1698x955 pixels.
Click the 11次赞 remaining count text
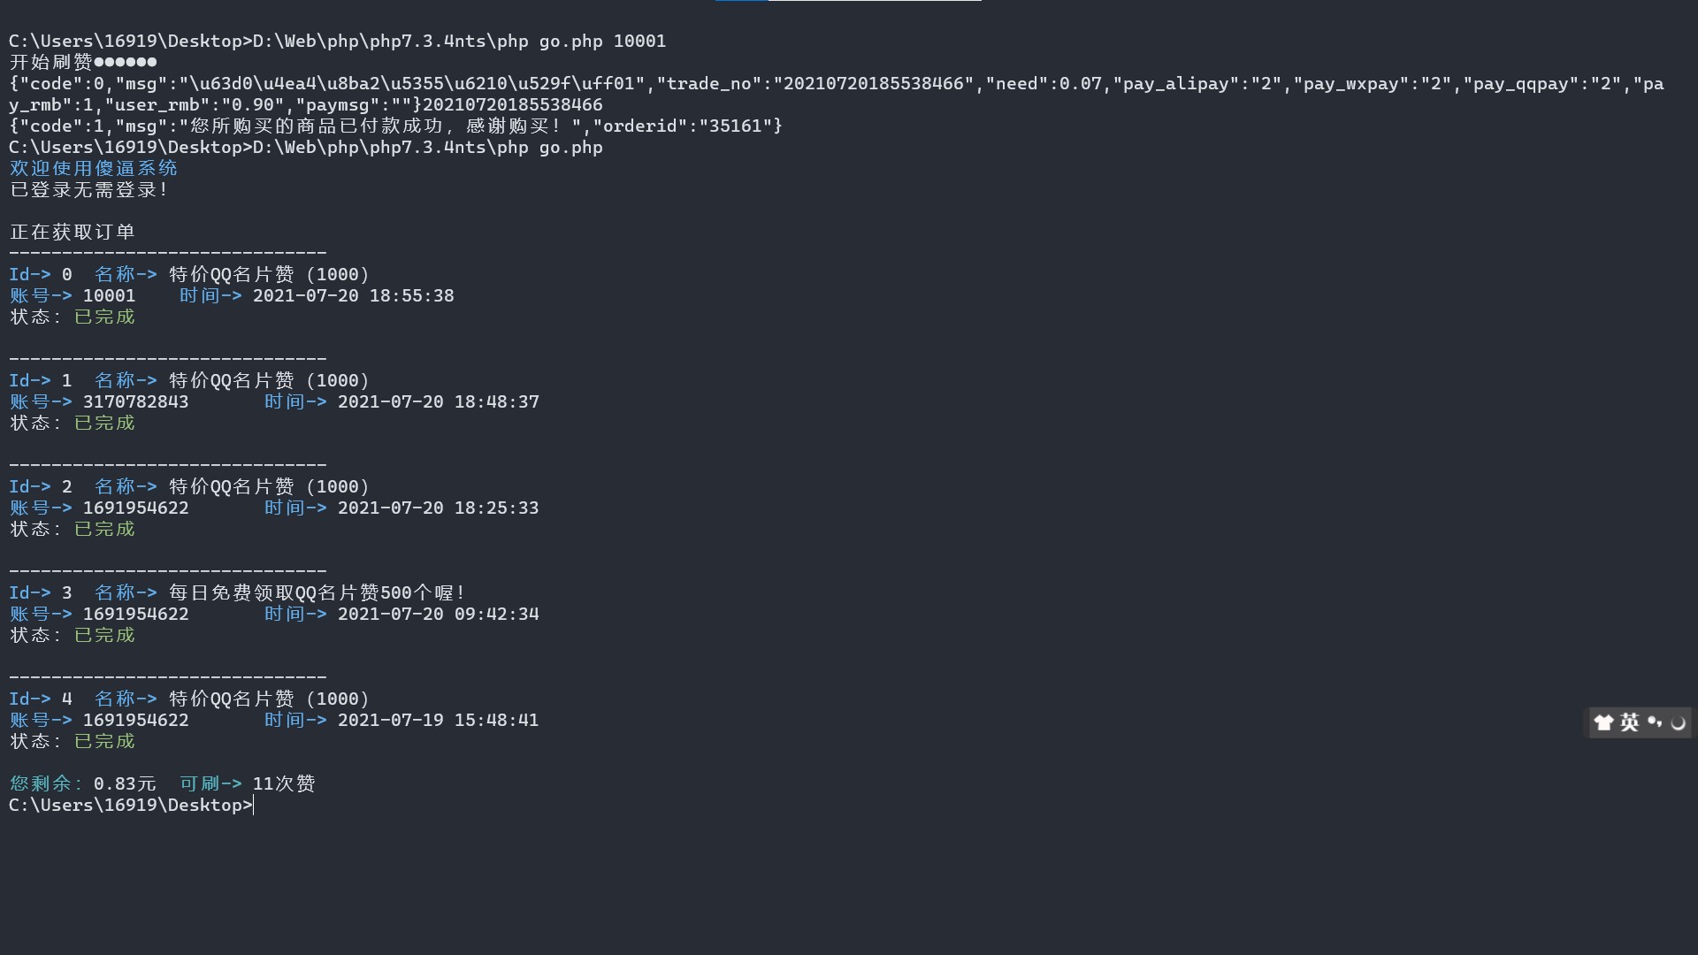click(x=283, y=784)
